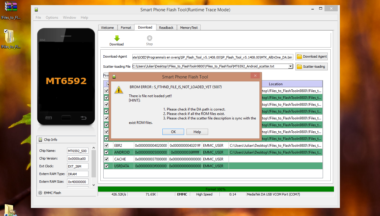
Task: Click the 0x000000003f000000 begin address cell
Action: 151,166
